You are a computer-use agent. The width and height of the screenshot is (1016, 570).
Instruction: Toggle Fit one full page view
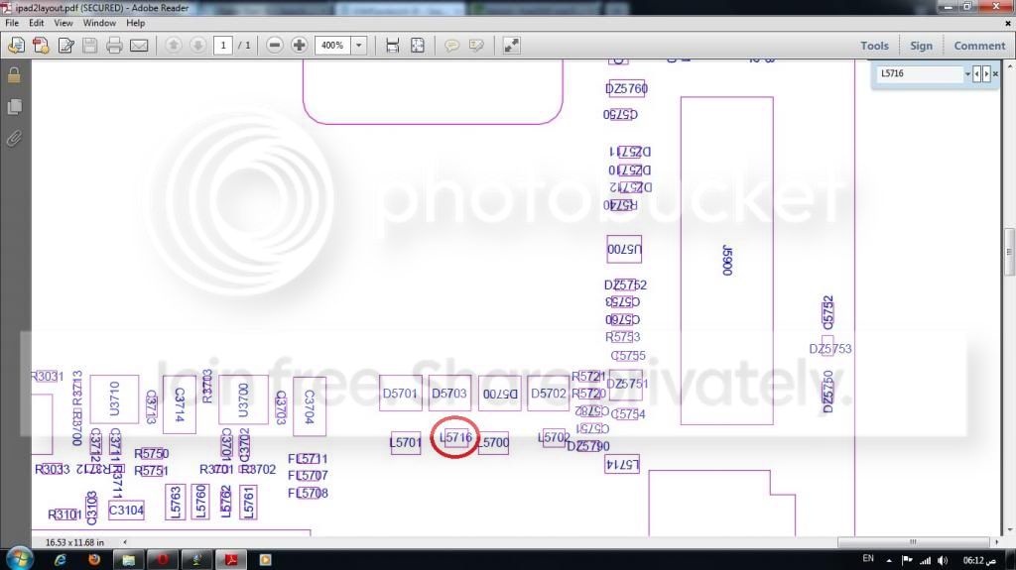pyautogui.click(x=417, y=46)
